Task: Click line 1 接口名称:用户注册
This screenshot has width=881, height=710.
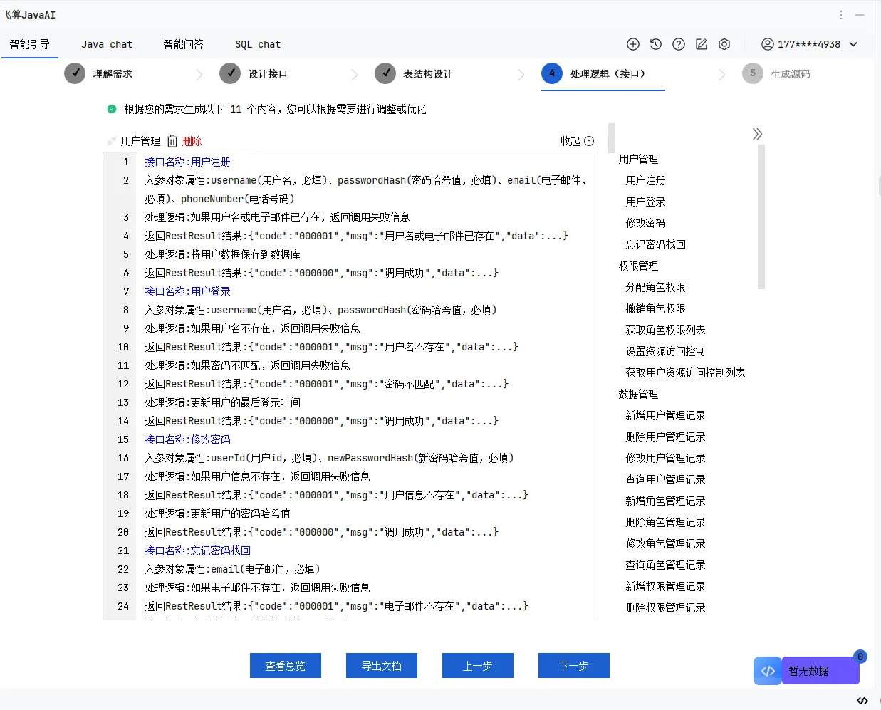Action: pyautogui.click(x=188, y=162)
